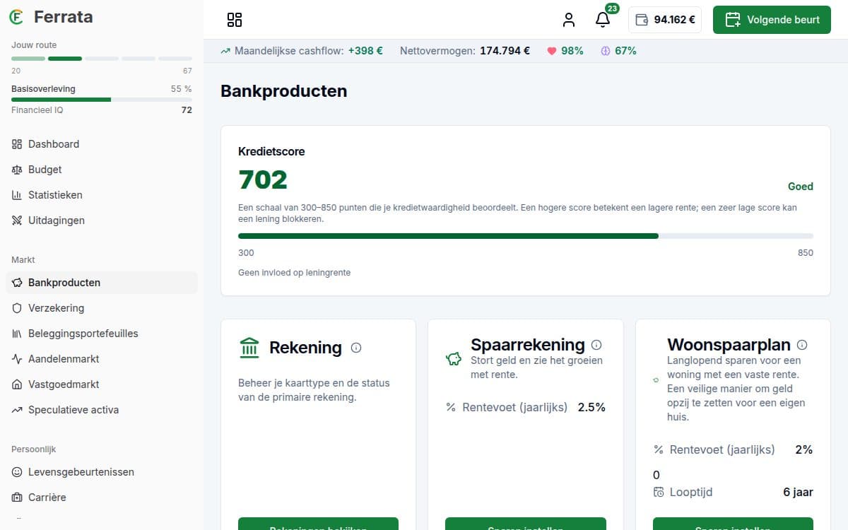Click the info icon next to Spaarrekening
Screen dimensions: 848x530
tap(596, 345)
